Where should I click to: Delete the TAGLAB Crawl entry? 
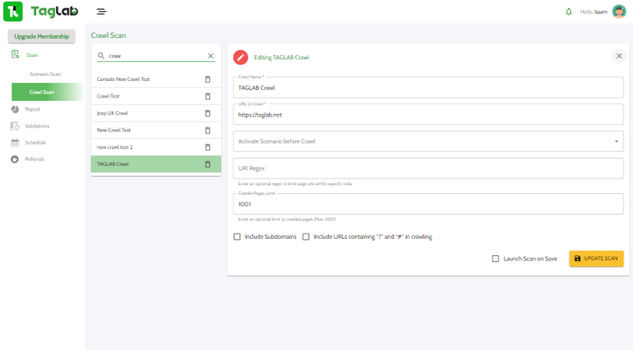point(208,164)
